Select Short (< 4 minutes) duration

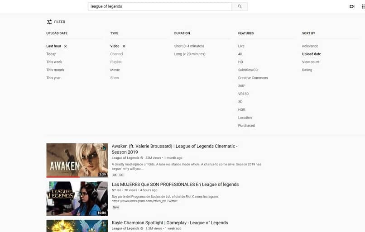pyautogui.click(x=189, y=46)
